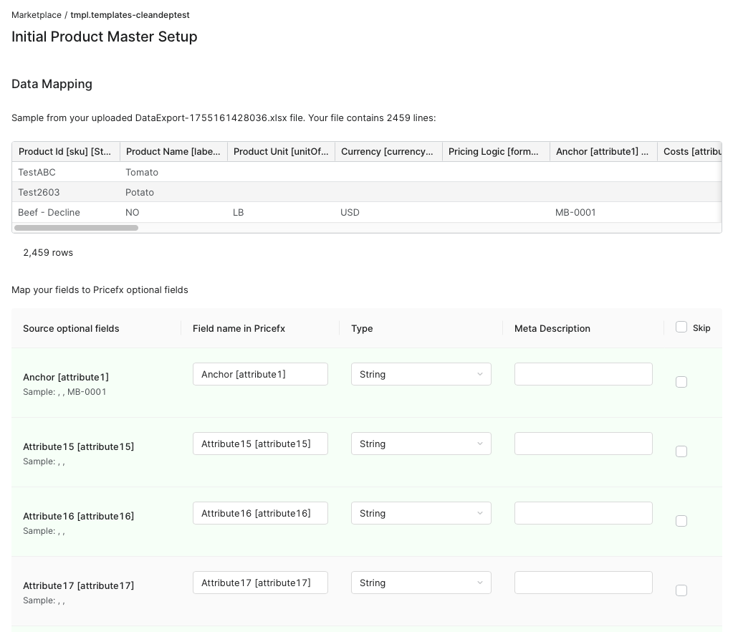Enable skip for the Anchor [attribute1] row
This screenshot has height=632, width=733.
[681, 382]
